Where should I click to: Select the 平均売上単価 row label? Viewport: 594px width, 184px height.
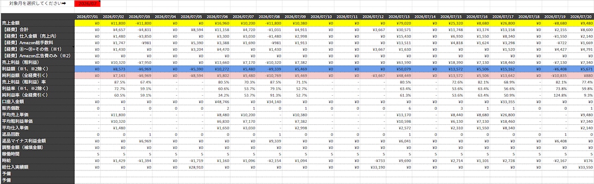37,115
